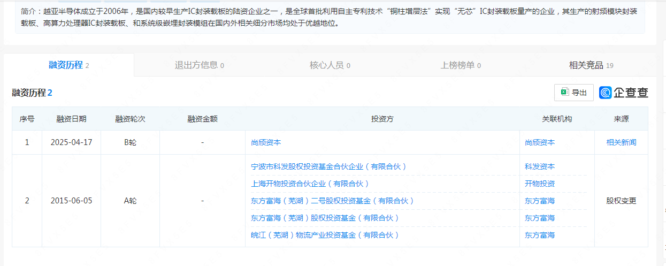
Task: Open 东方富海 link beside 皖江物流产业投资基金 row
Action: click(540, 235)
